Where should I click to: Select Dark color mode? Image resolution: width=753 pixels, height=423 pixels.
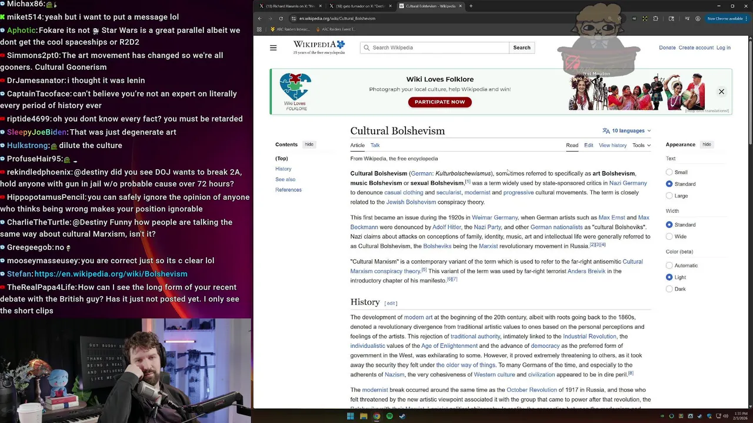point(669,289)
